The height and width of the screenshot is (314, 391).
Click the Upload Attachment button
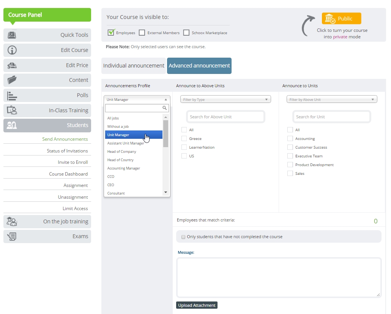(x=197, y=305)
